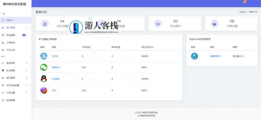Click the 数据分析 breadcrumb text

tap(253, 12)
